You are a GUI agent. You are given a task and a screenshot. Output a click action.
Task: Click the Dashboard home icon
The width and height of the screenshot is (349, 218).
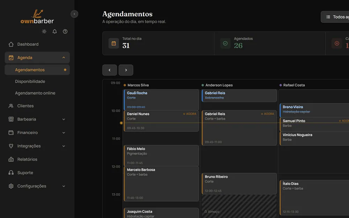click(11, 44)
